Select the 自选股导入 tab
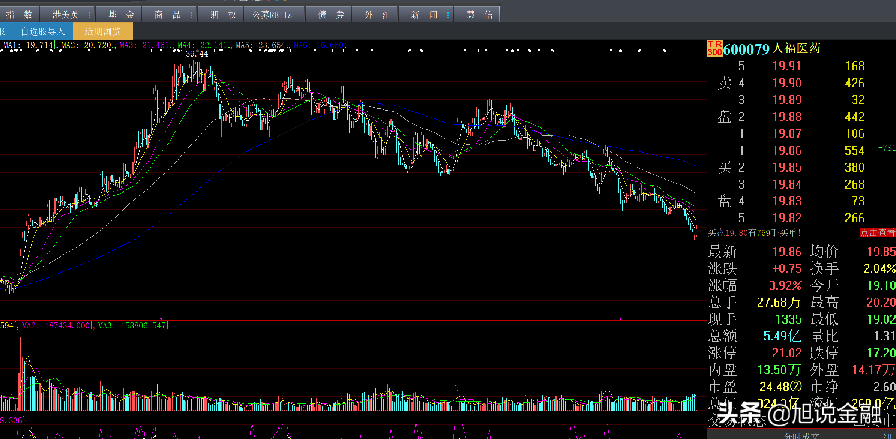Viewport: 896px width, 439px height. click(x=43, y=31)
